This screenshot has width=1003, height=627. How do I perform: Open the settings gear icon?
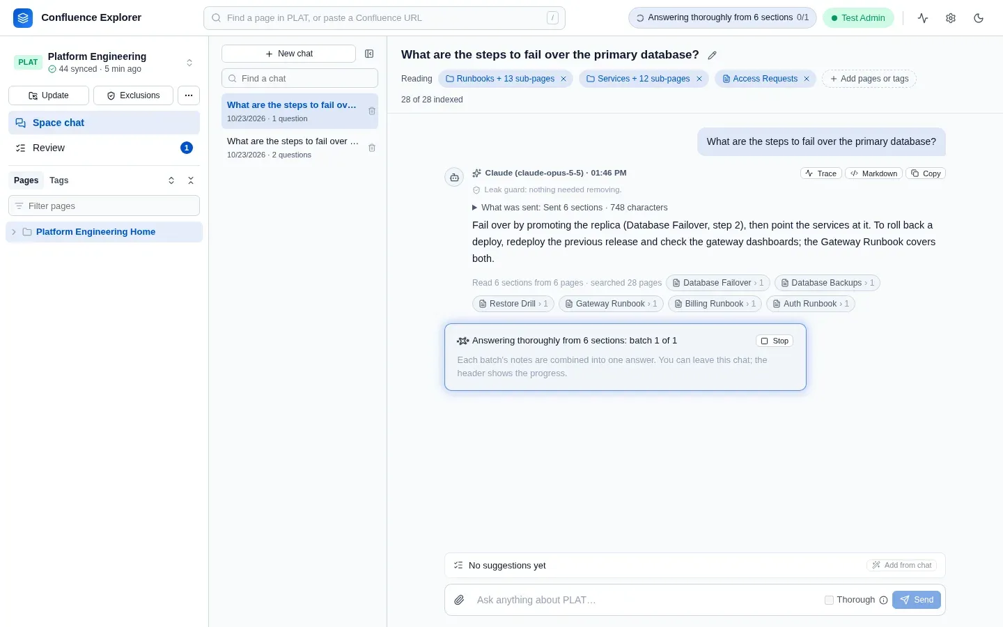coord(951,18)
